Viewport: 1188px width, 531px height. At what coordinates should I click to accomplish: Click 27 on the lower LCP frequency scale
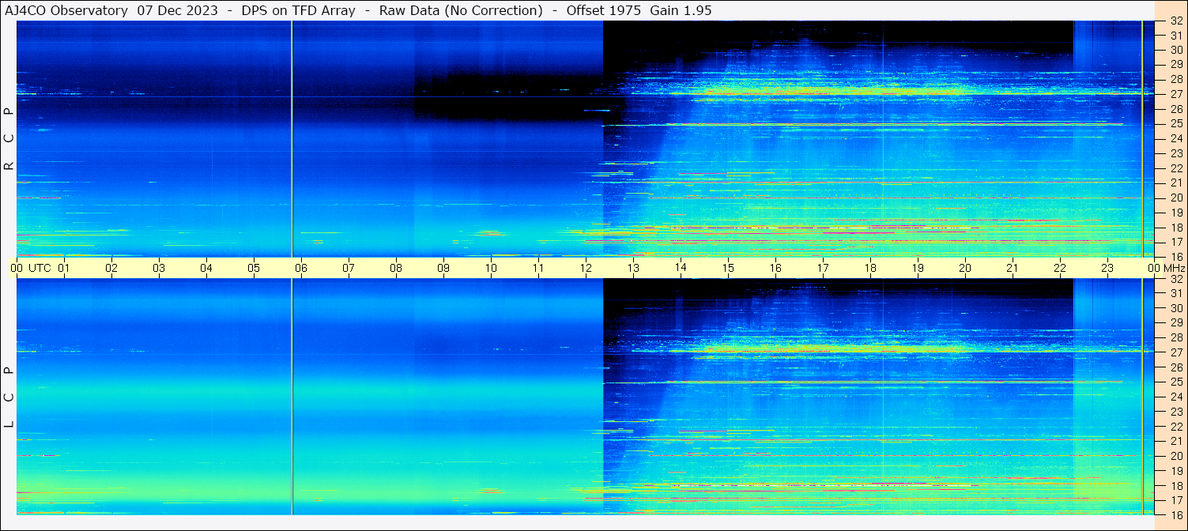(1175, 352)
